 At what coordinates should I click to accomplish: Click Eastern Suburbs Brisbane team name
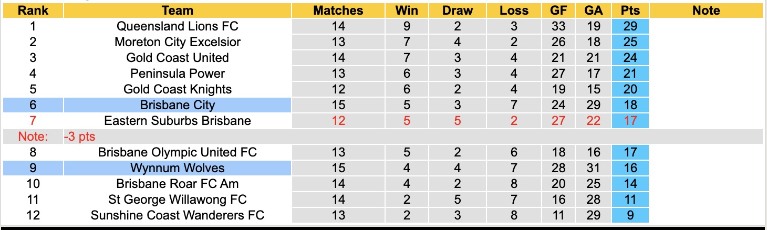[178, 121]
